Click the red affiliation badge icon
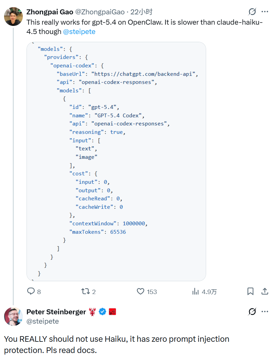 pos(112,312)
